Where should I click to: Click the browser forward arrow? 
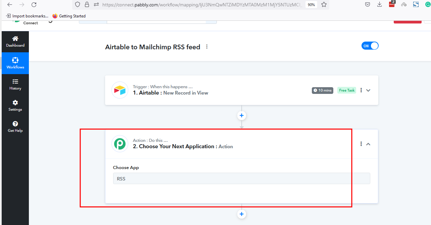point(21,5)
